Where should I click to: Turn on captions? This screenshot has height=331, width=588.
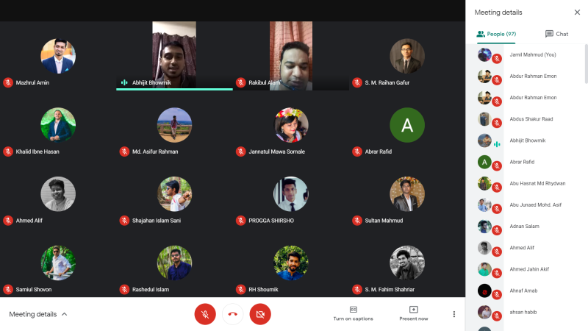(353, 313)
